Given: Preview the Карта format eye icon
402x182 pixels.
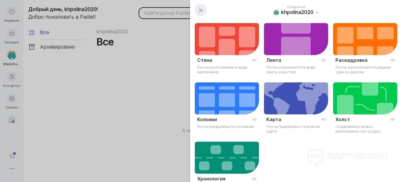Looking at the screenshot, I should [323, 120].
